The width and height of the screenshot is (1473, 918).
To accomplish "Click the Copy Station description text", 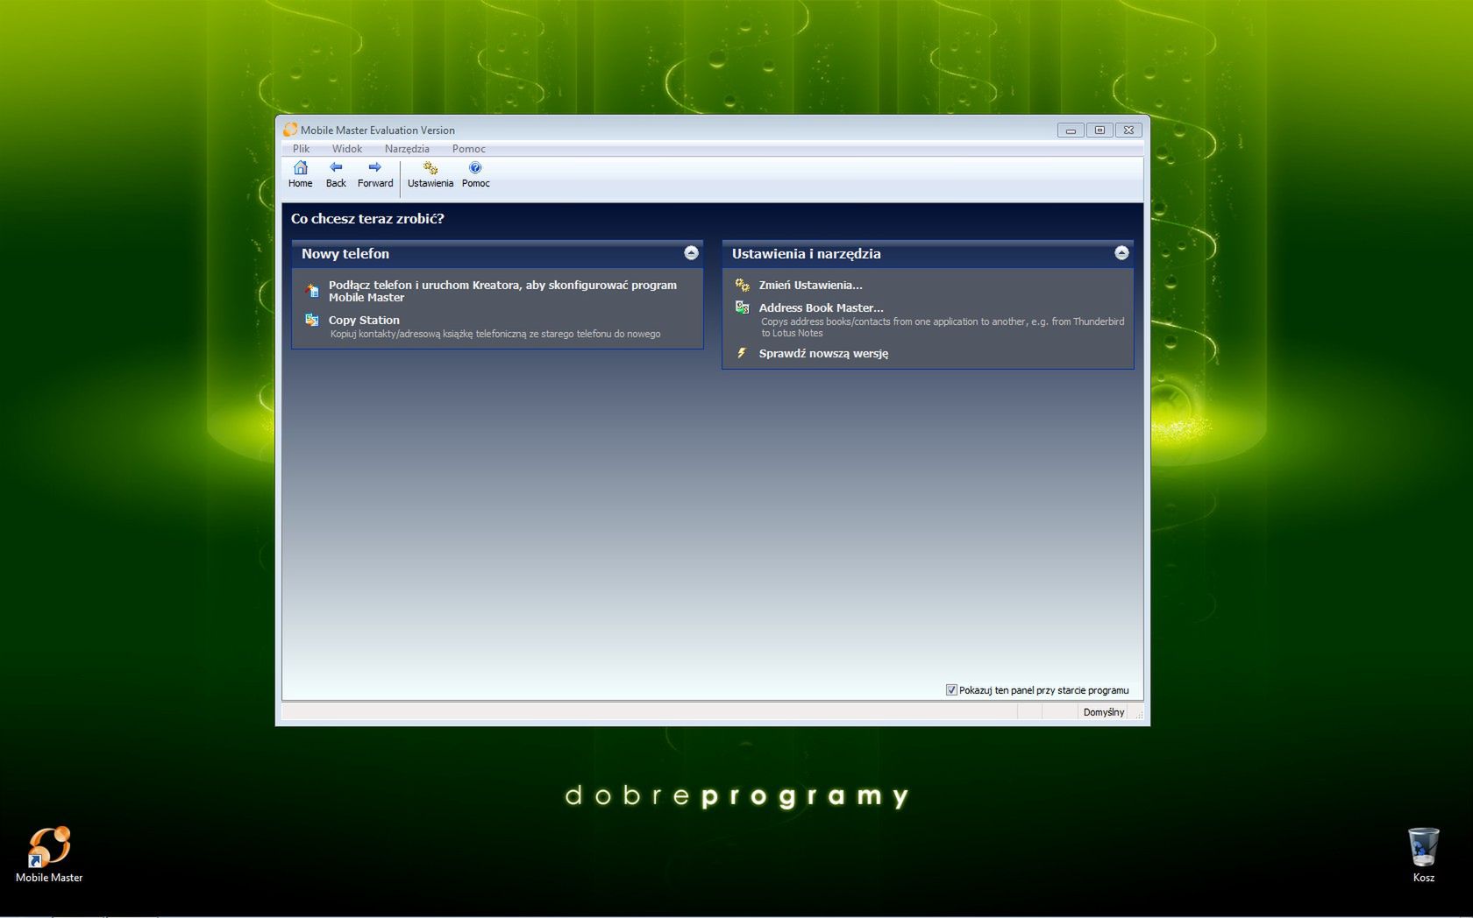I will click(x=495, y=334).
